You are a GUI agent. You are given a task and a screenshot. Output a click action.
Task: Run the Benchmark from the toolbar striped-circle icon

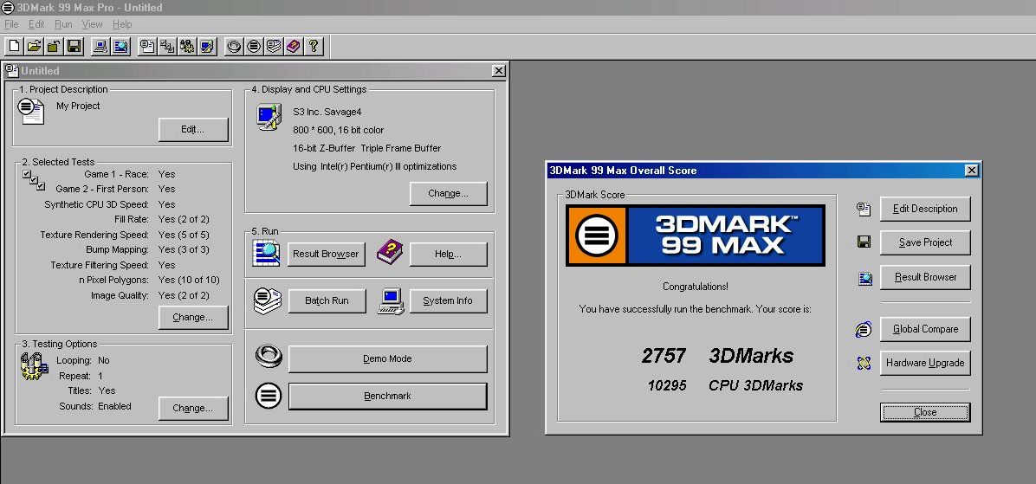[254, 46]
